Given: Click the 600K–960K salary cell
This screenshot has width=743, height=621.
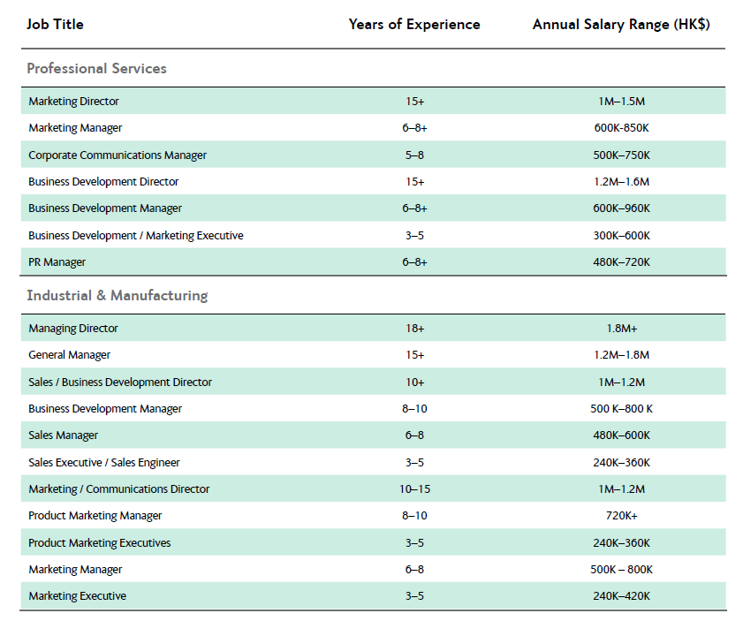Looking at the screenshot, I should pos(621,208).
